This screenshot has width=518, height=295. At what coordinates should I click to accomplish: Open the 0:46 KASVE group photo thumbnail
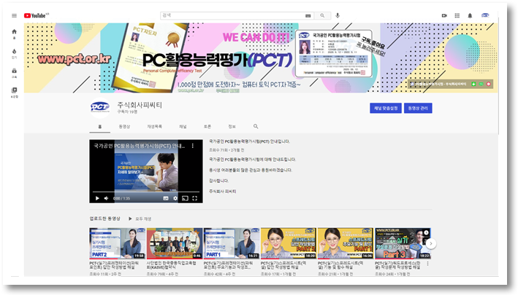click(175, 243)
